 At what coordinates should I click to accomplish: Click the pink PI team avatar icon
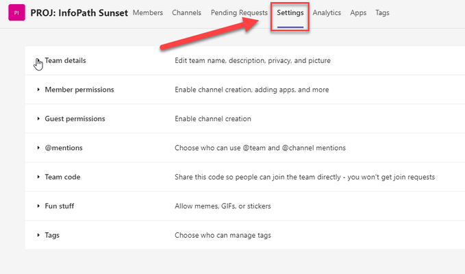pos(16,13)
